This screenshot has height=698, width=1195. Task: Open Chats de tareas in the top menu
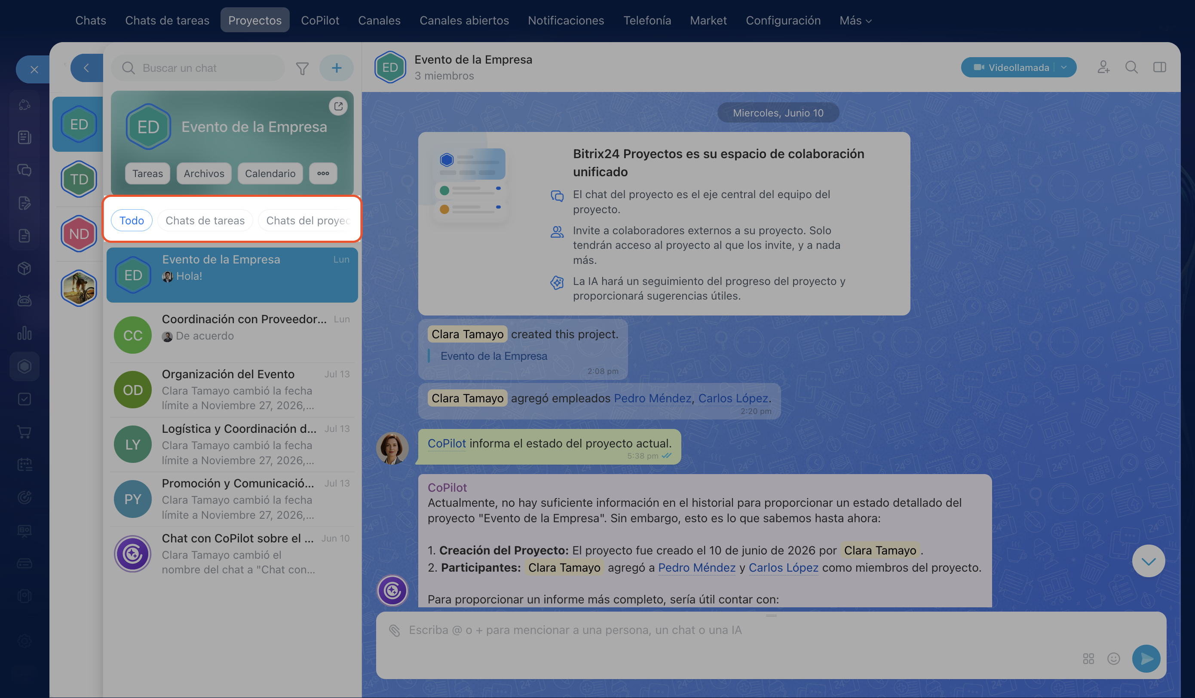167,20
